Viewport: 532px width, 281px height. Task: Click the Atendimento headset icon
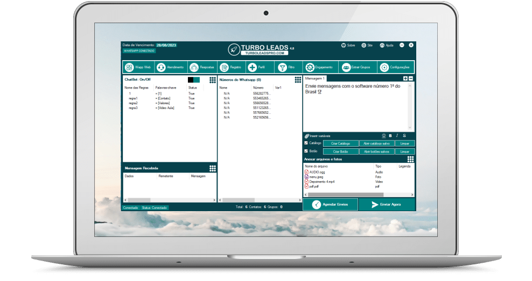click(160, 68)
